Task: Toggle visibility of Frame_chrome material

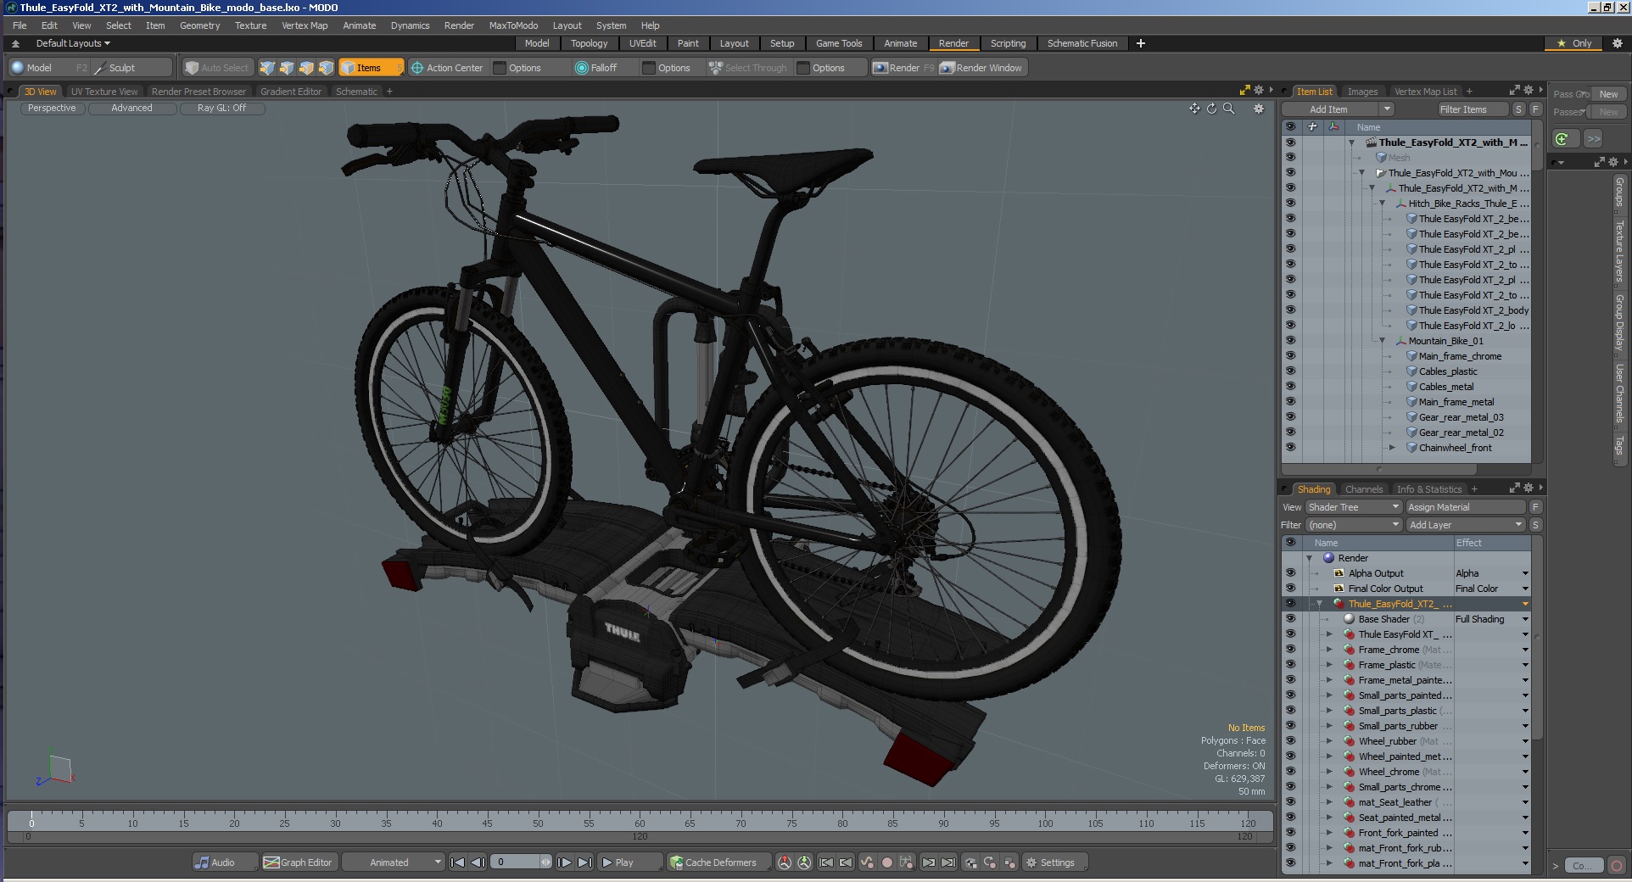Action: (1290, 650)
